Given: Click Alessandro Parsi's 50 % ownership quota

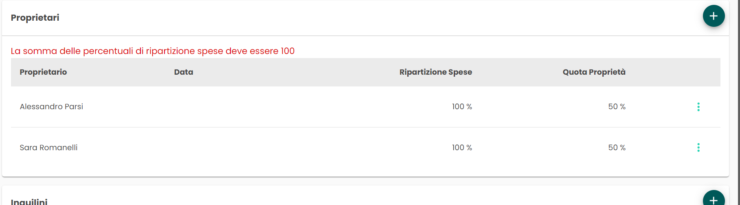Looking at the screenshot, I should click(x=617, y=107).
